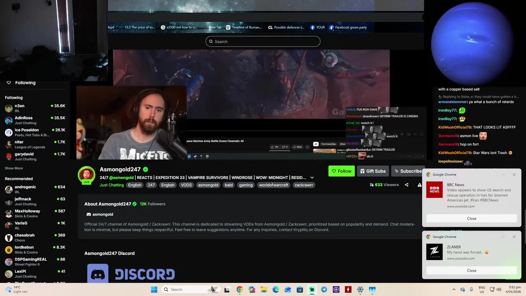The image size is (526, 296).
Task: Select the zackrawrr tag
Action: [x=304, y=185]
